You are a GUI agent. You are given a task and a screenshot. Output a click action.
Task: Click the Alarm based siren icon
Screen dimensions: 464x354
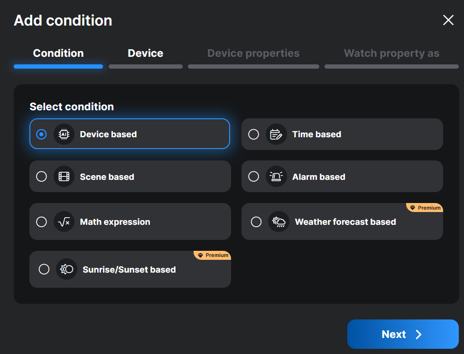(x=276, y=177)
